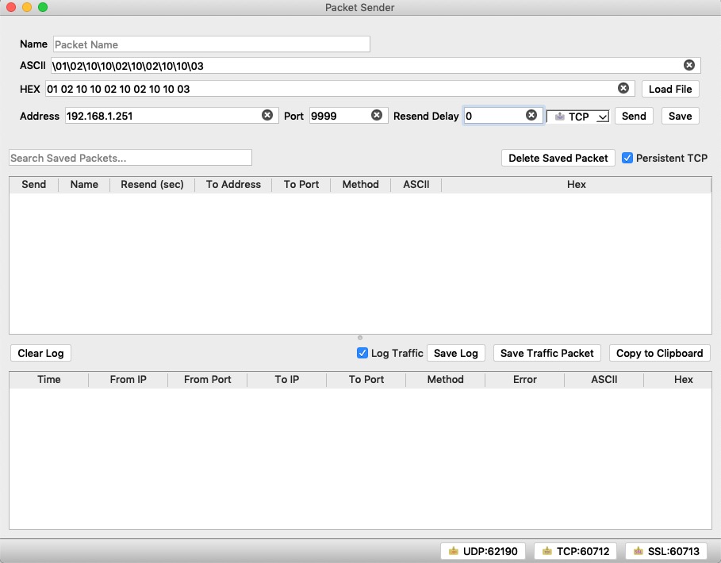
Task: Click Delete Saved Packet button
Action: tap(558, 158)
